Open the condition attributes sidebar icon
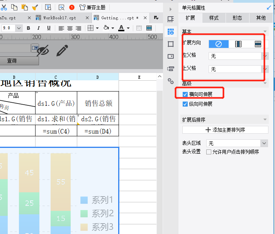275x234 pixels. [x=170, y=68]
